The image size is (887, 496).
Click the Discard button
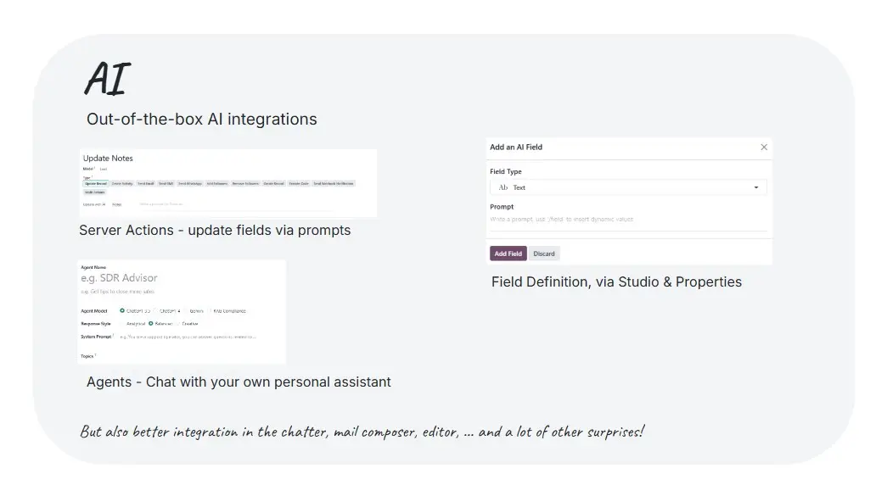point(543,254)
